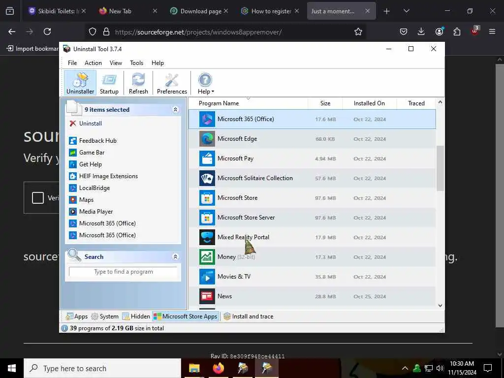Open the View menu

coord(116,63)
